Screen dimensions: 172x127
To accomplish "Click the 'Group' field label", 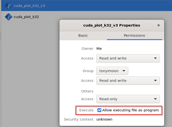I will click(88, 71).
